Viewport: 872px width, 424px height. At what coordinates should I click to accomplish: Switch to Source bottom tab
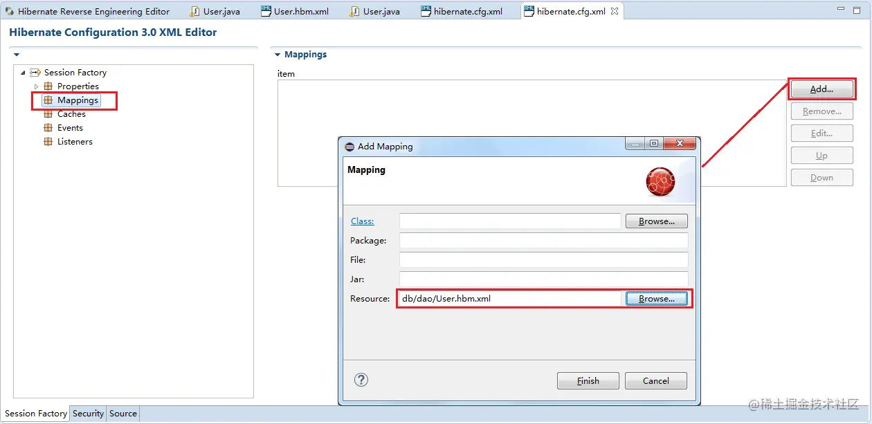(x=123, y=414)
